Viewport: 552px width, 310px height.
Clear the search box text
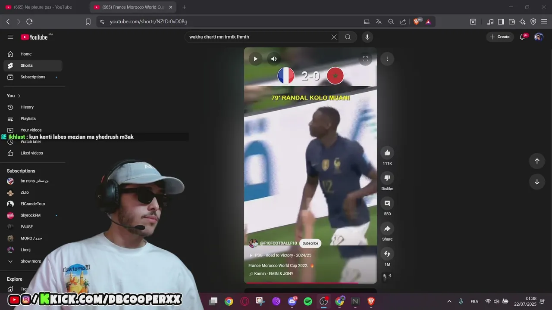tap(334, 37)
